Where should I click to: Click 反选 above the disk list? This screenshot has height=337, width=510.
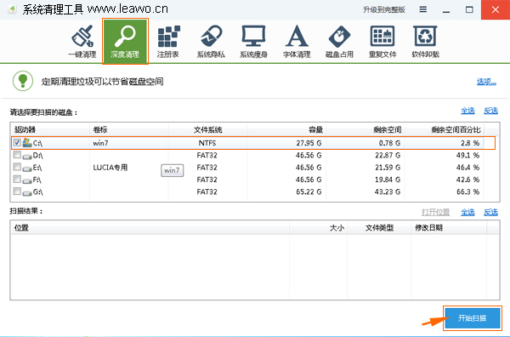(x=490, y=111)
